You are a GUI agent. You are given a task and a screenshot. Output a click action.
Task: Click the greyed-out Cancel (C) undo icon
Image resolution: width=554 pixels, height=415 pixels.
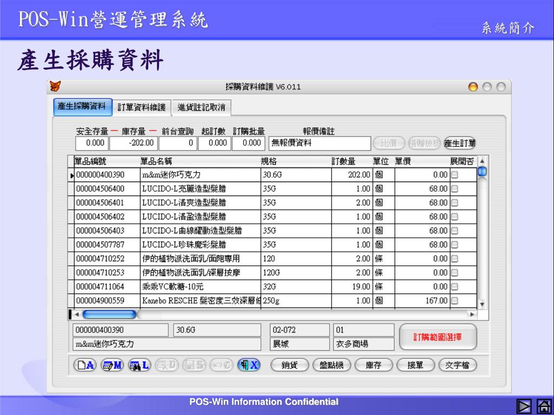221,365
